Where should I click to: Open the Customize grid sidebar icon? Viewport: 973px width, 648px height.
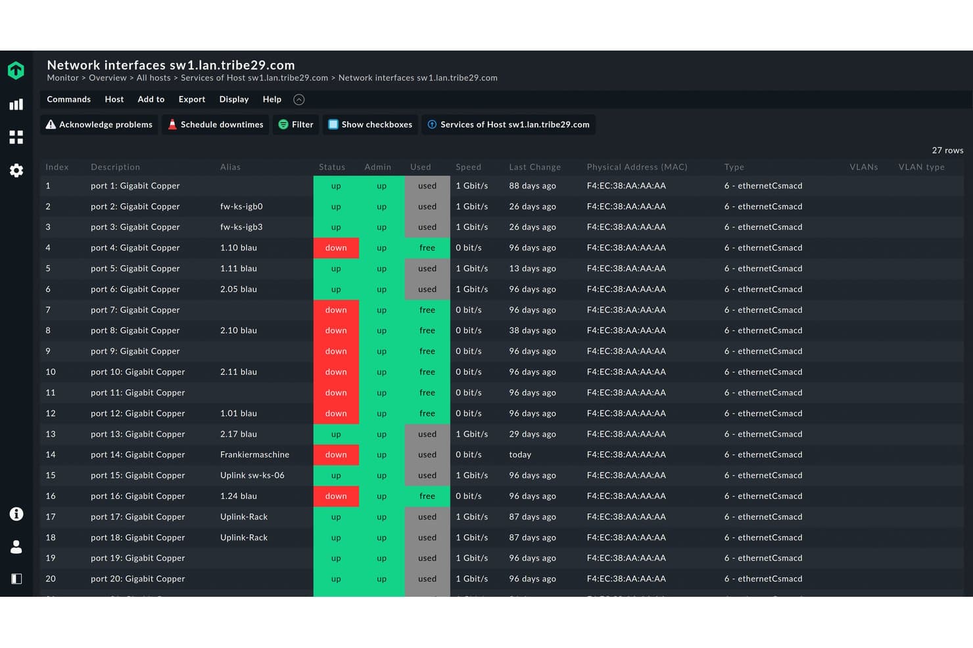pos(16,137)
